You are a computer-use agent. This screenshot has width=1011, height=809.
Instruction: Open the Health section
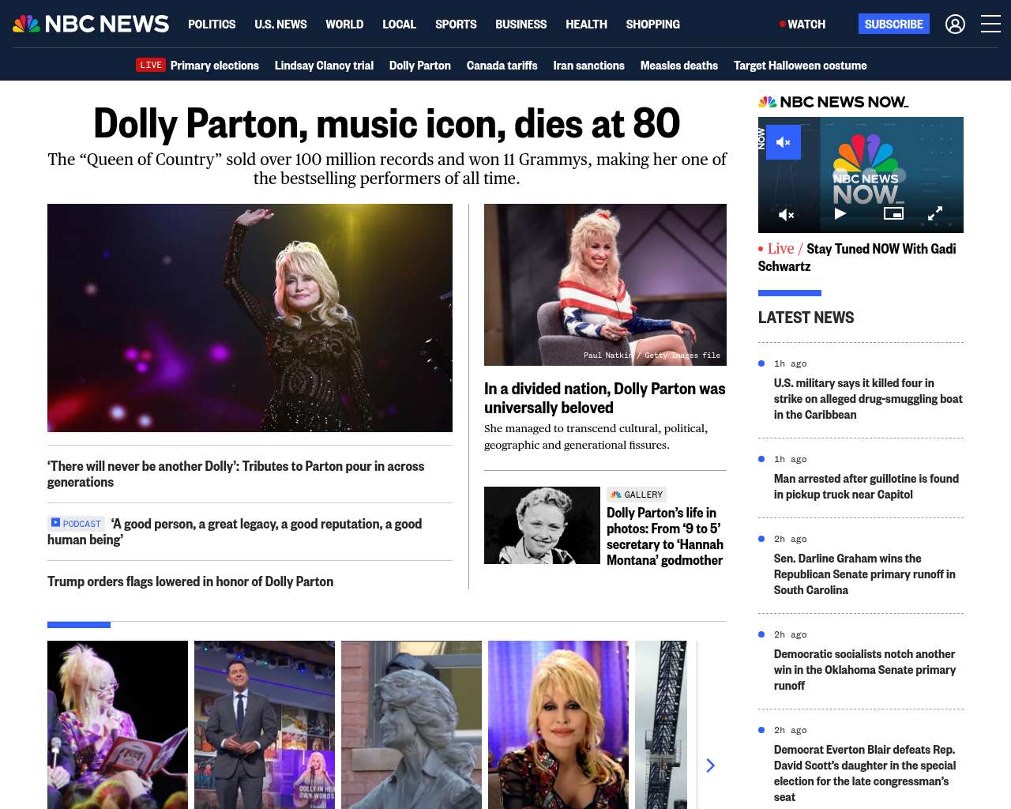(x=586, y=24)
